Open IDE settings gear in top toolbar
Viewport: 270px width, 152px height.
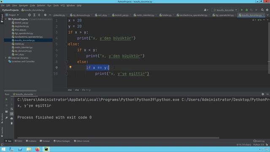tap(267, 10)
